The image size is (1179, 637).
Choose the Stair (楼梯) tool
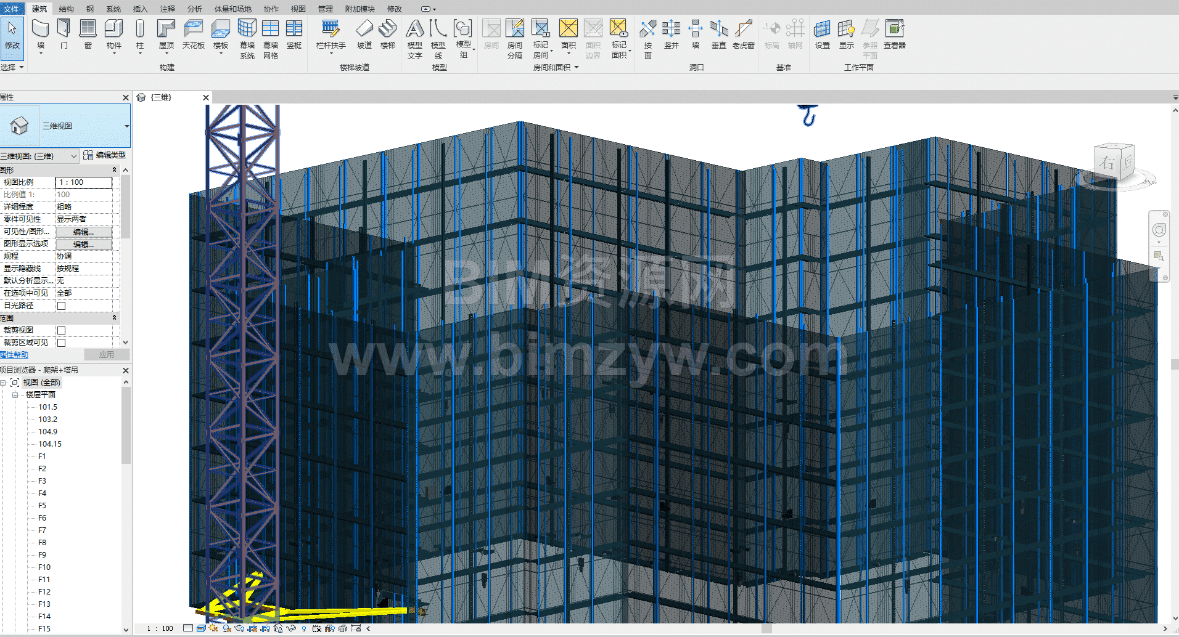(388, 34)
